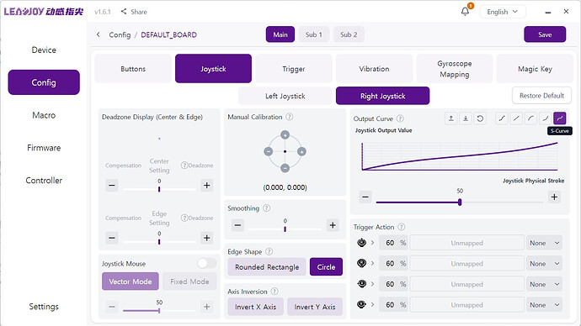Go back using arrow beside Config breadcrumb

pyautogui.click(x=99, y=34)
